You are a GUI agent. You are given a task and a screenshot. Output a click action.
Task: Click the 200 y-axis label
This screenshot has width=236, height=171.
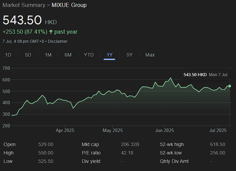pyautogui.click(x=6, y=126)
